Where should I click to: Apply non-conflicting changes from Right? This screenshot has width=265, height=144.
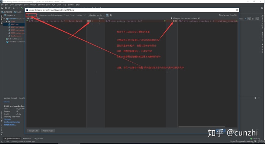pos(79,15)
